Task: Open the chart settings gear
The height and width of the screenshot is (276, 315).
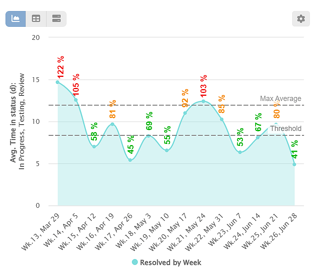Action: click(300, 19)
